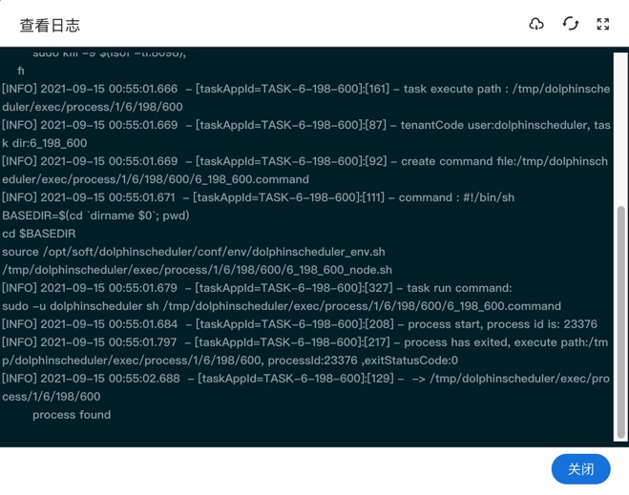This screenshot has height=495, width=629.
Task: Click the 'create command file' log line
Action: [305, 162]
